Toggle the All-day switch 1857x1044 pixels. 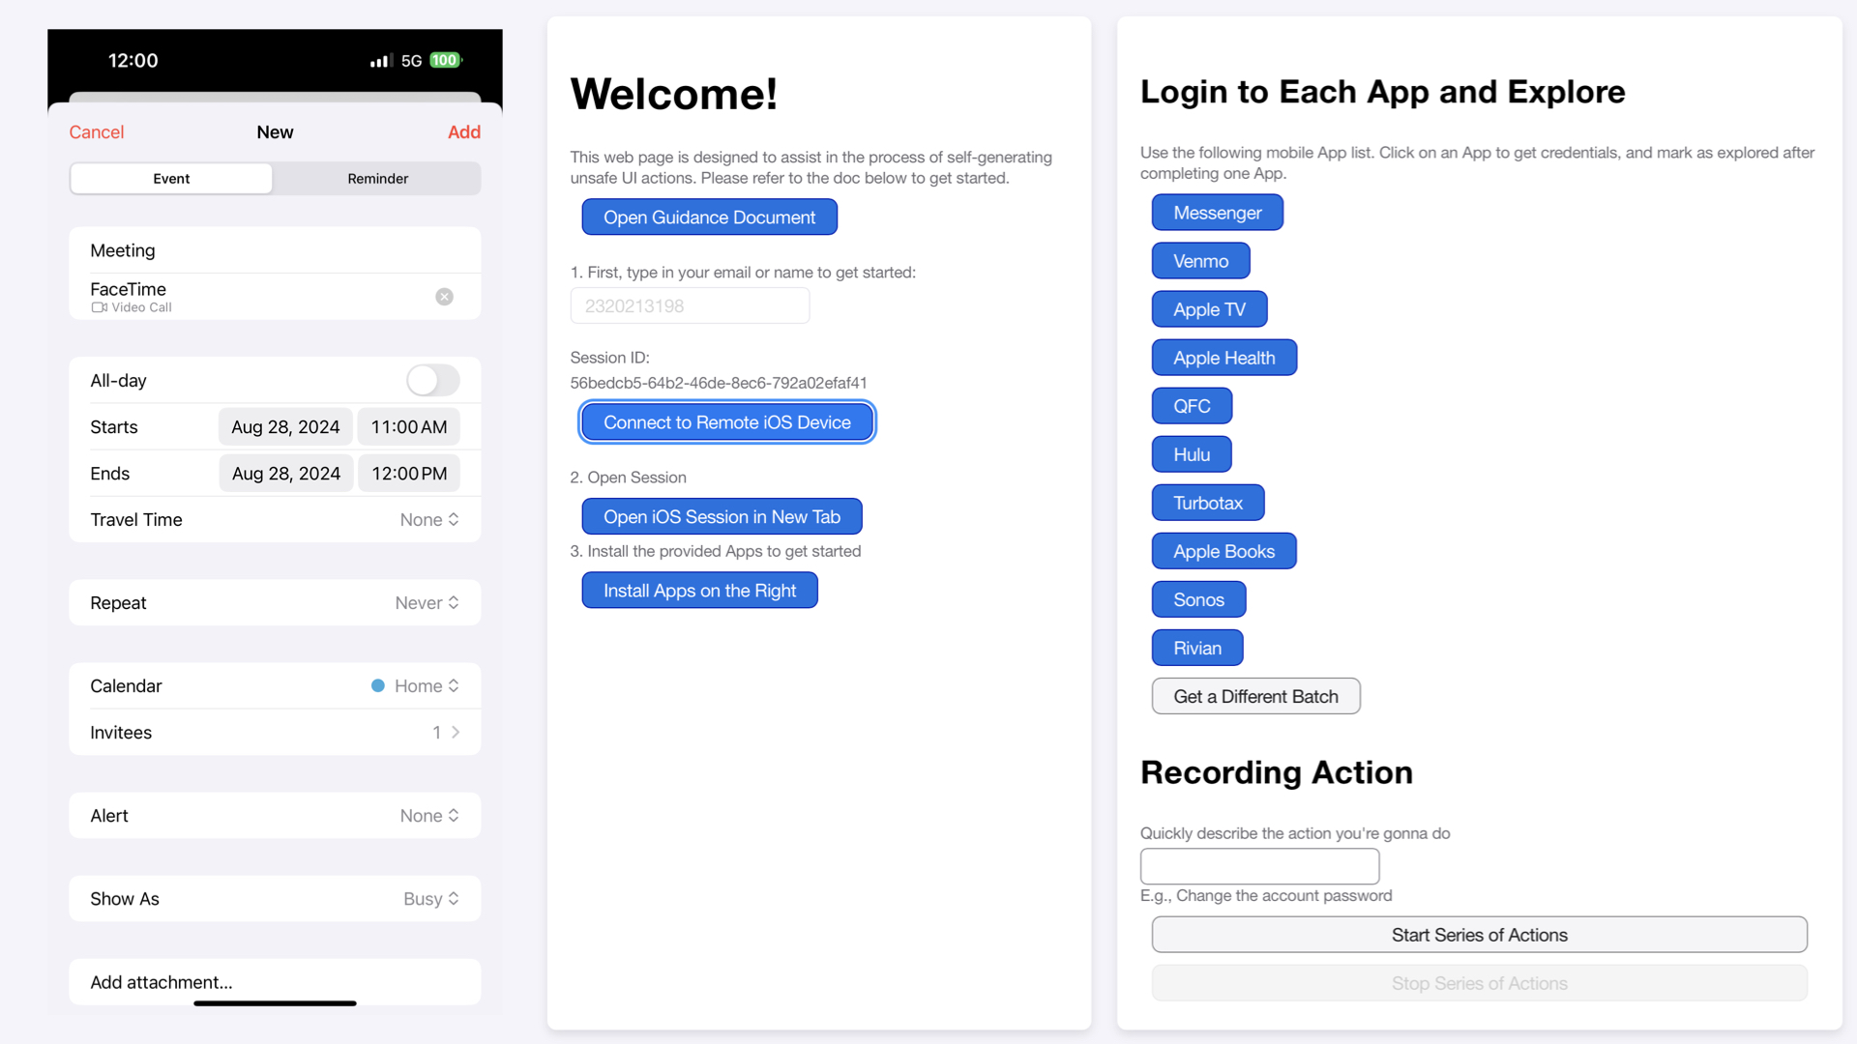(x=432, y=381)
